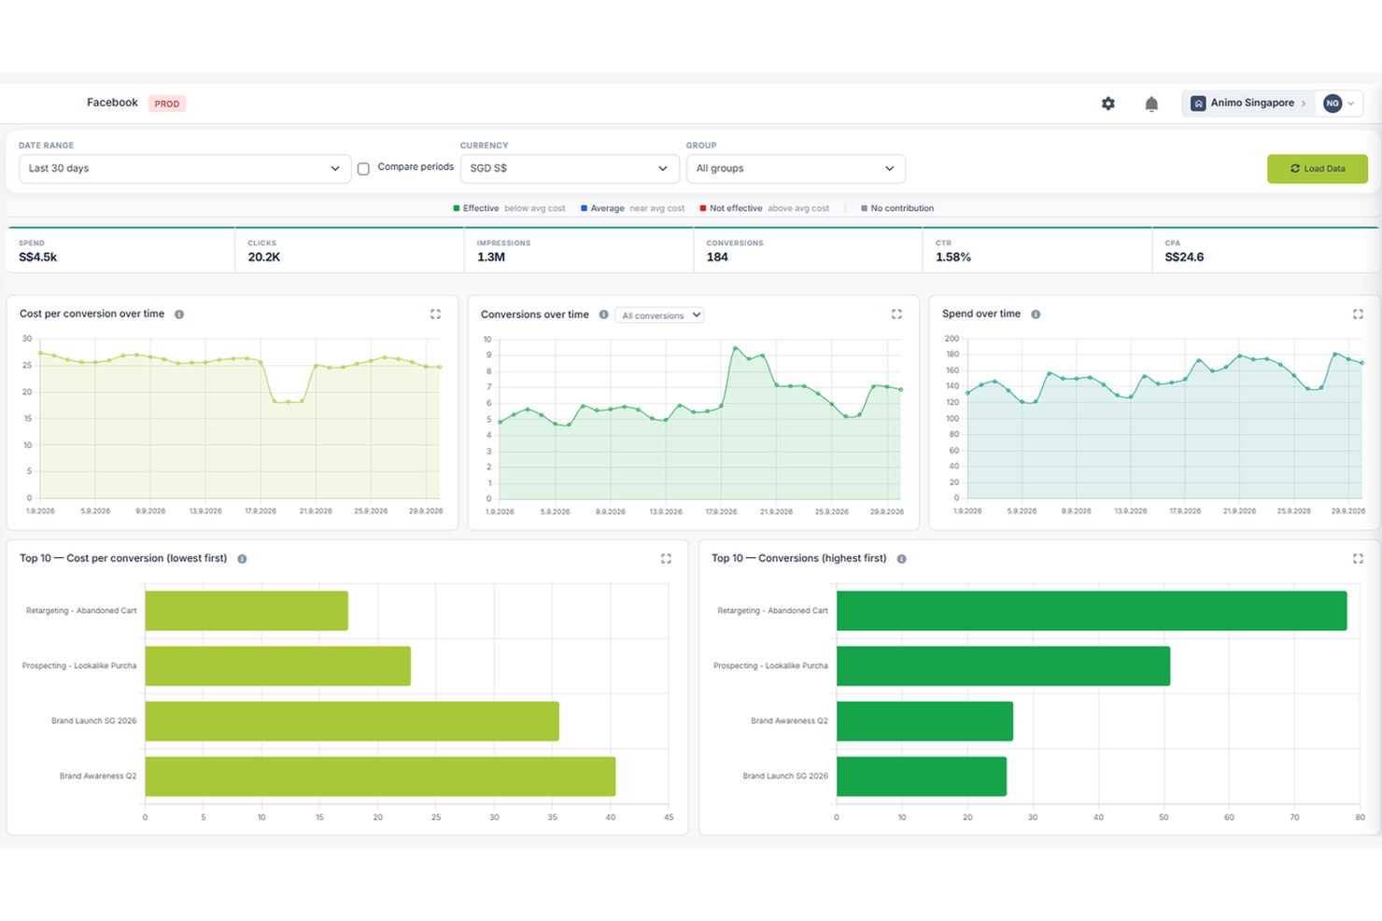
Task: Show info for Spend over time
Action: point(1036,314)
